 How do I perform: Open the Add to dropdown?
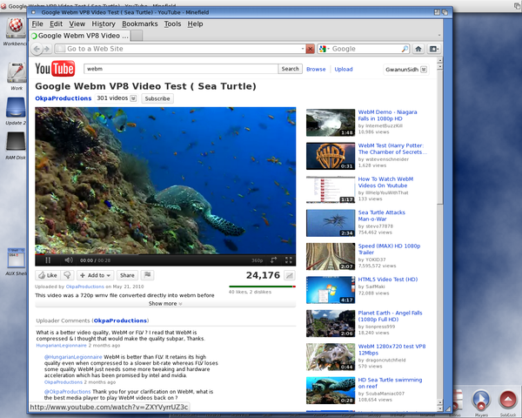[95, 275]
